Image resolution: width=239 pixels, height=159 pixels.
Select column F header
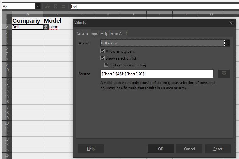point(159,14)
